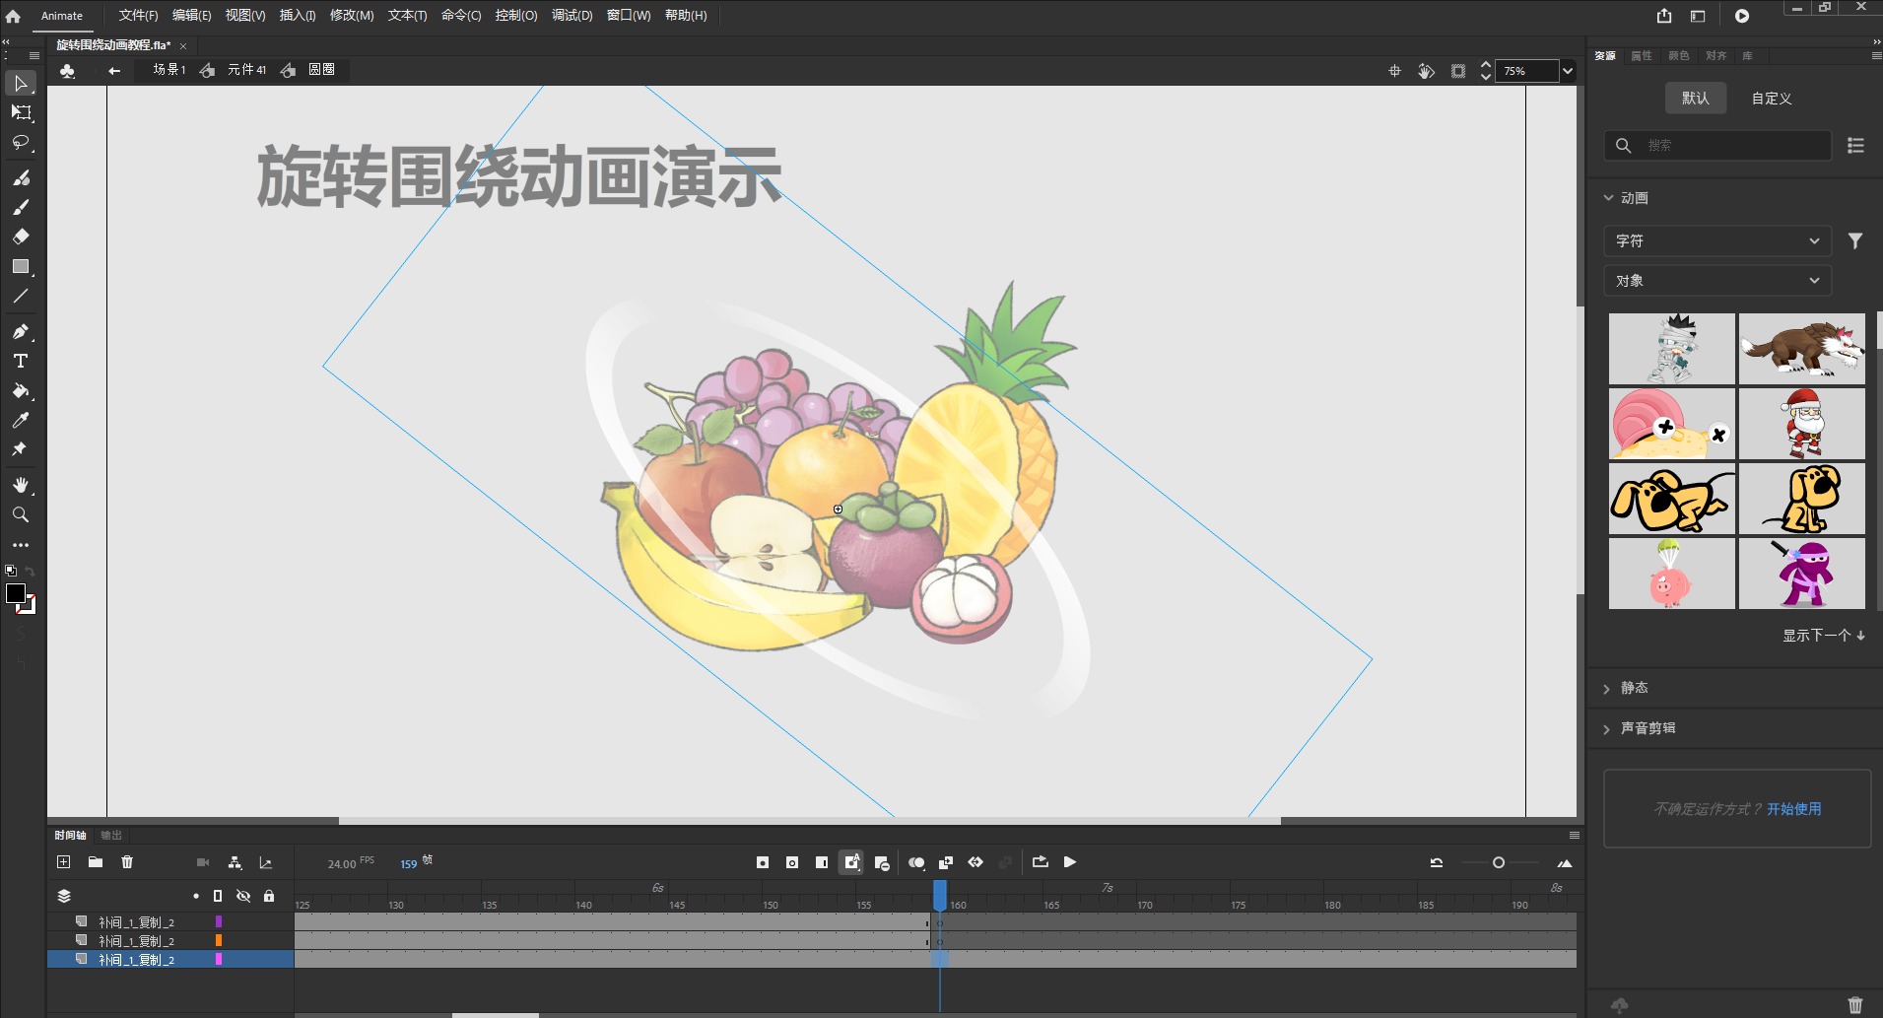Viewport: 1883px width, 1018px height.
Task: Open the assets panel options menu
Action: point(1876,56)
